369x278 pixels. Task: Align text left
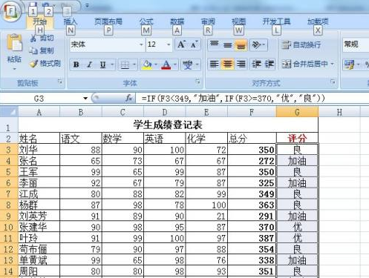pyautogui.click(x=215, y=64)
